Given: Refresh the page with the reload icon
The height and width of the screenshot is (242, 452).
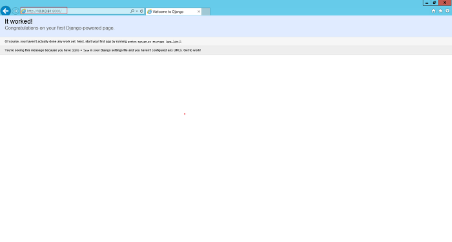Looking at the screenshot, I should point(141,11).
